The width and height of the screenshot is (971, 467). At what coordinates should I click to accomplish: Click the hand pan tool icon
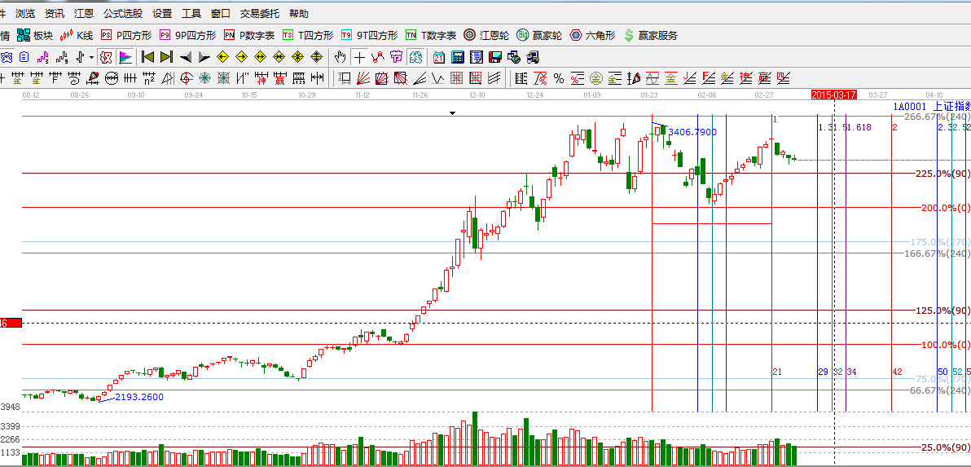coord(341,57)
